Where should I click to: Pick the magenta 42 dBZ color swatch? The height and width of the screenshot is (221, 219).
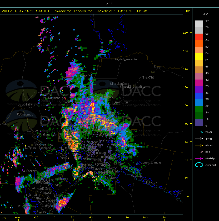point(199,83)
